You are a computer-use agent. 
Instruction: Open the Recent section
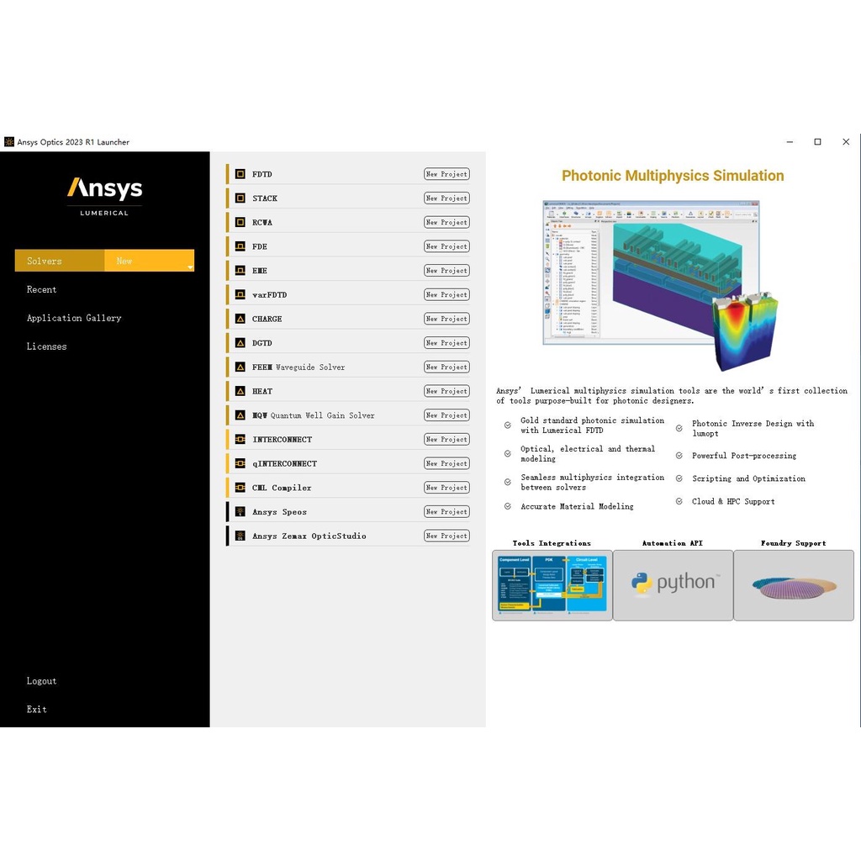click(x=42, y=290)
